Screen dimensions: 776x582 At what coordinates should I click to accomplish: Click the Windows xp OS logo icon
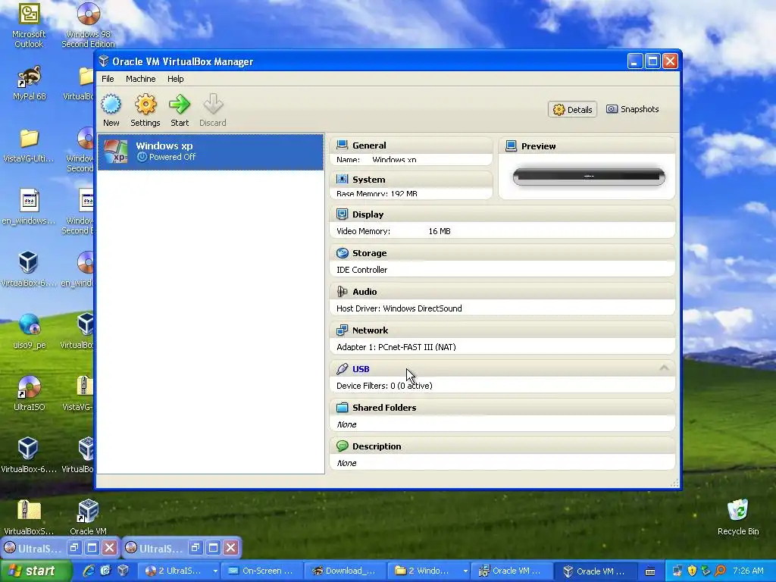coord(116,152)
